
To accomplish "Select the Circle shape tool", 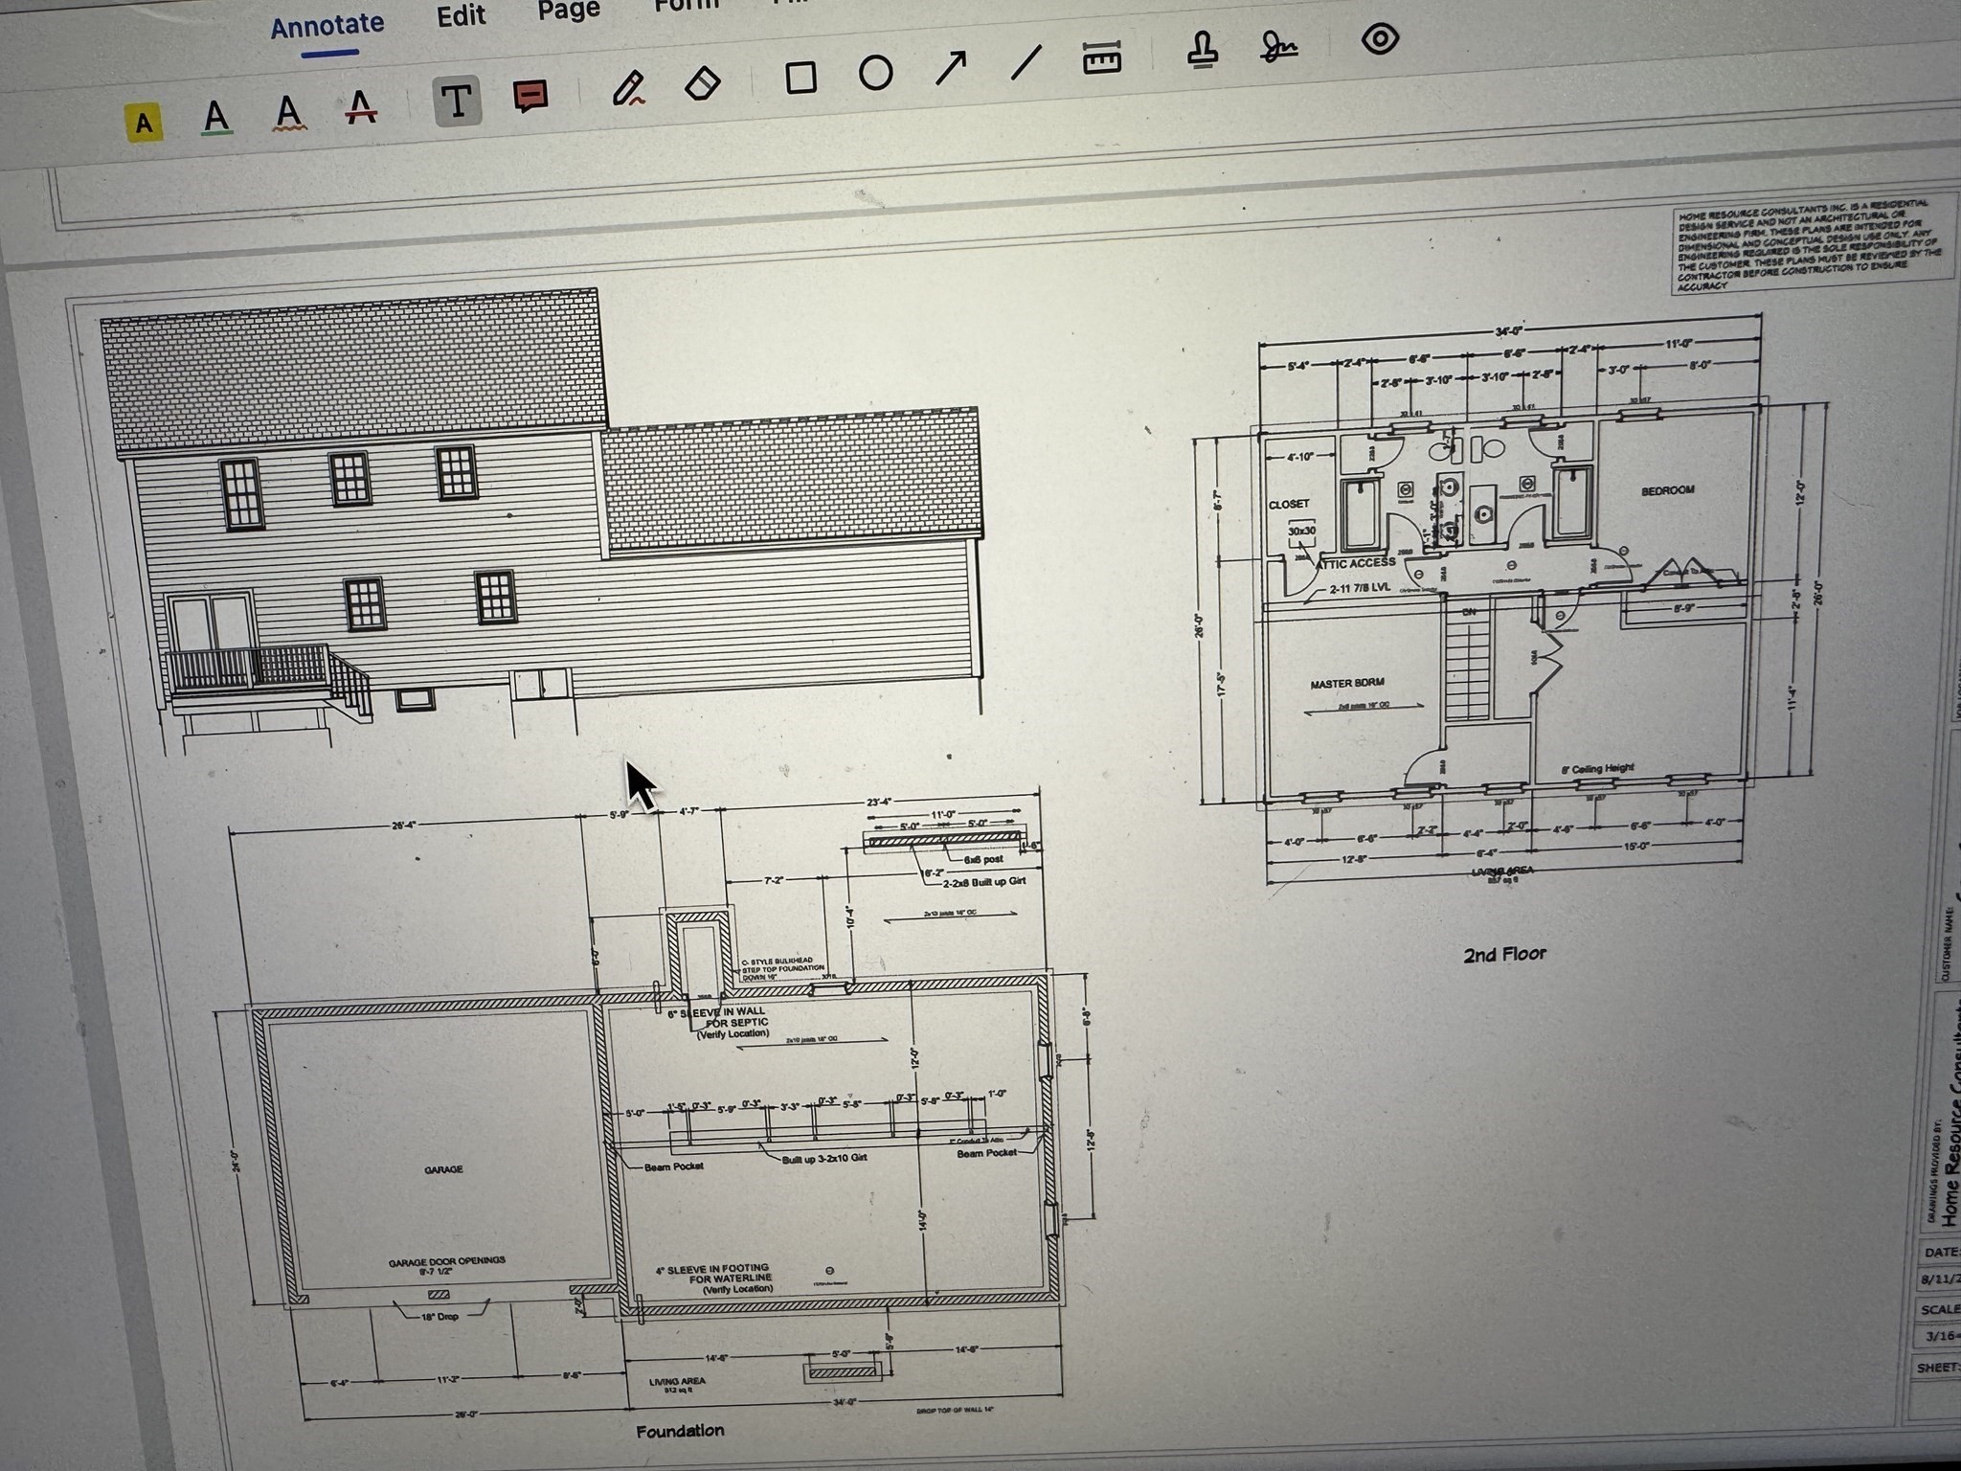I will click(x=875, y=73).
